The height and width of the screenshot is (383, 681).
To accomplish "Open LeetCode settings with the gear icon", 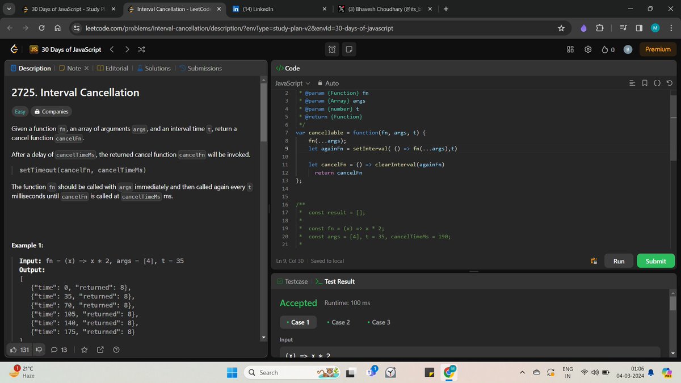I will (588, 49).
